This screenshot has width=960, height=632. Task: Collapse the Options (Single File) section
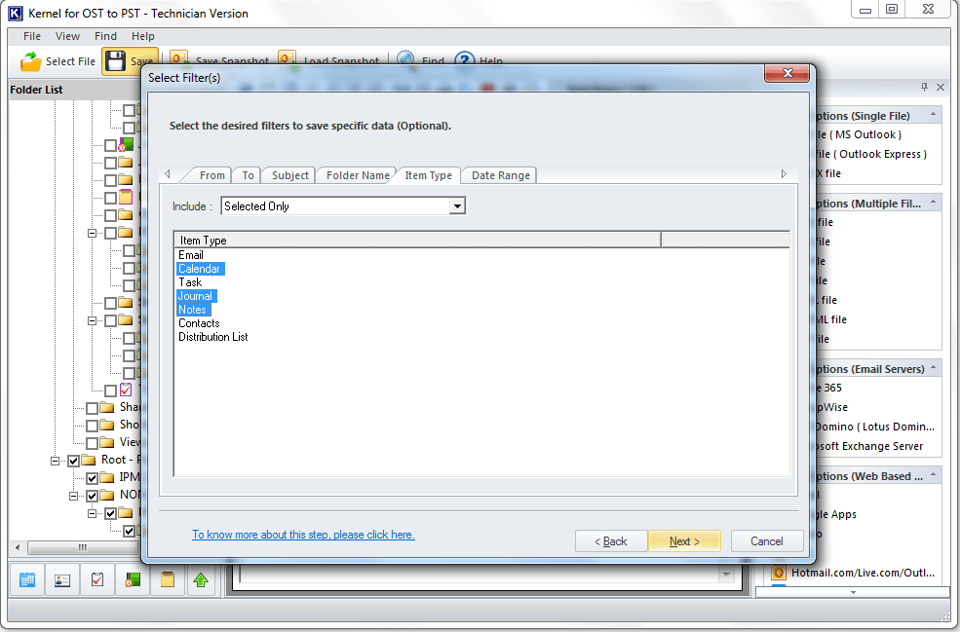click(933, 114)
